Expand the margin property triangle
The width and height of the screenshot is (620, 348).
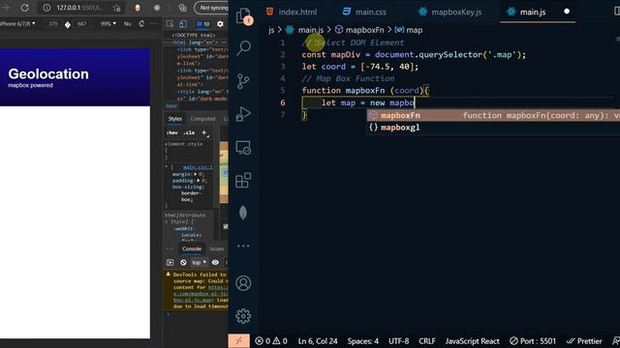[196, 174]
